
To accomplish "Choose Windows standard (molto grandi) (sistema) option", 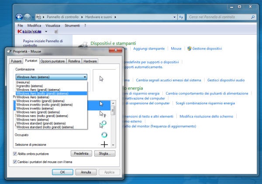I will [x=52, y=127].
